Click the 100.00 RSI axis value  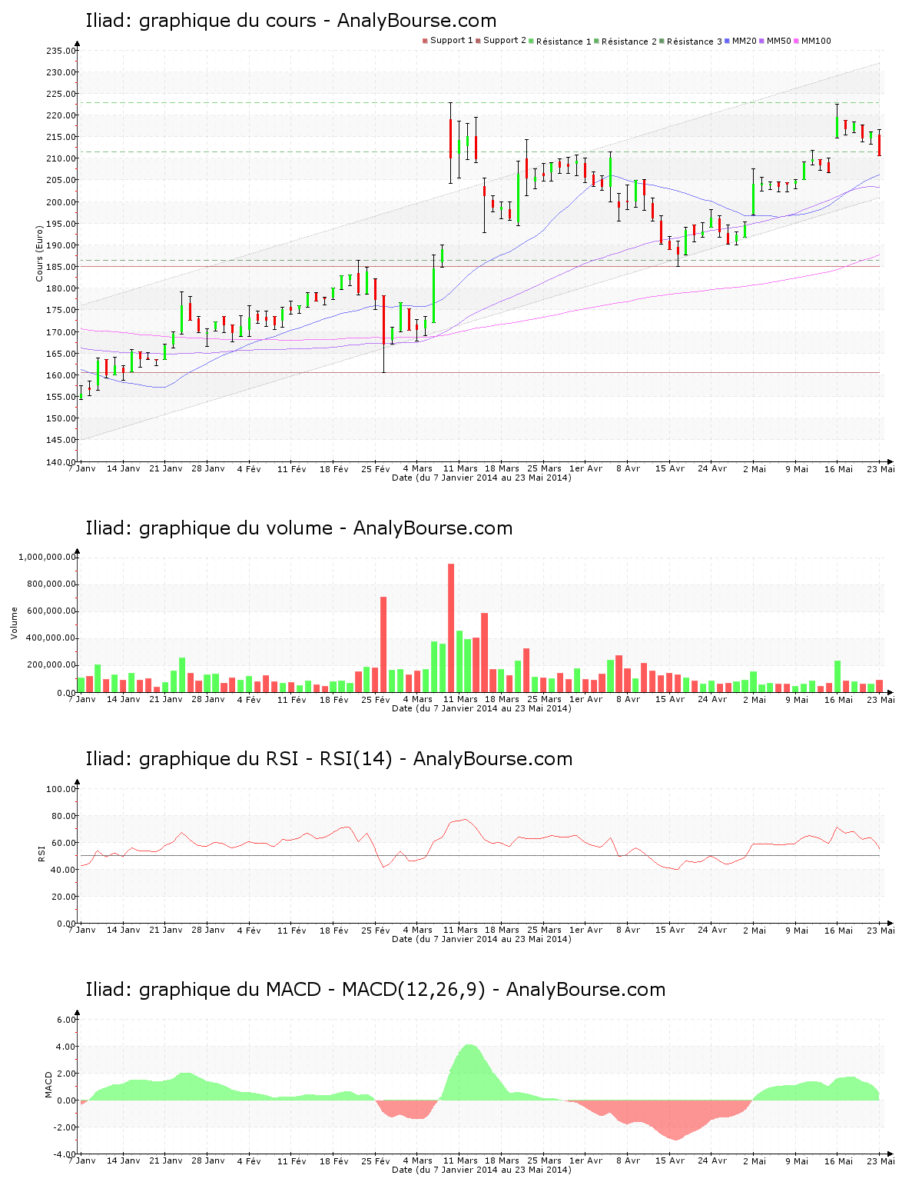coord(61,789)
